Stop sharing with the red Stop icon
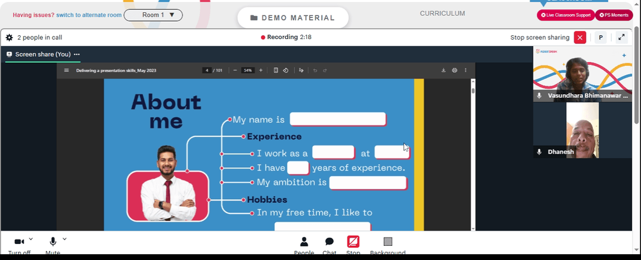The height and width of the screenshot is (260, 641). coord(353,241)
